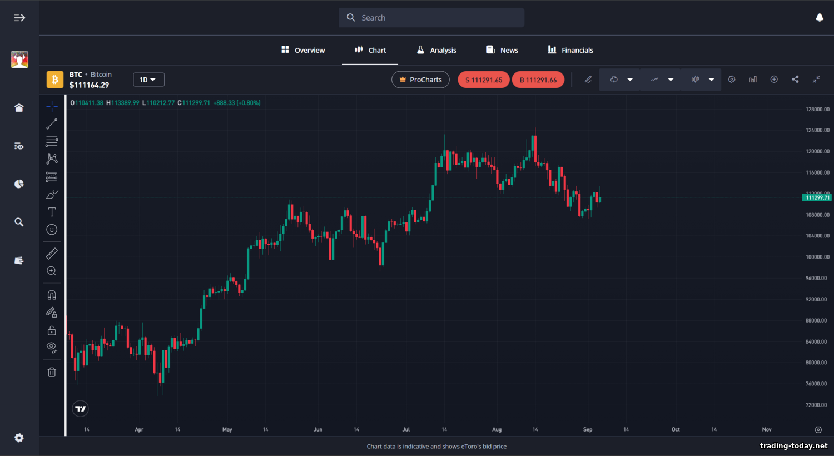Image resolution: width=834 pixels, height=456 pixels.
Task: Select the emoji sticker tool
Action: (52, 229)
